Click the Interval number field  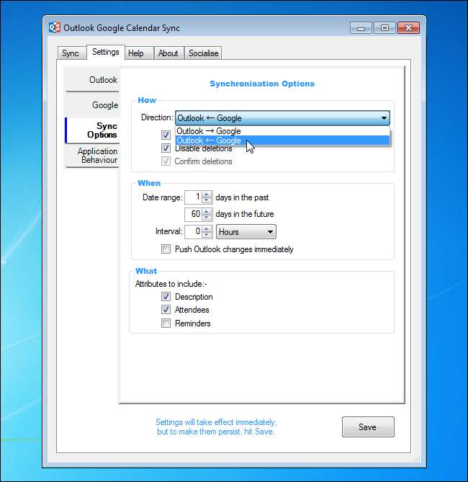pyautogui.click(x=193, y=231)
